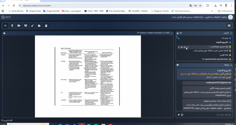Open presentation panel three-dot options menu
Viewport: 236px width, 125px height.
[172, 33]
